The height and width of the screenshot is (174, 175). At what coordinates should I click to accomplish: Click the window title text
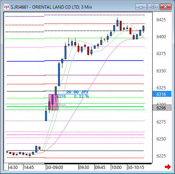(x=51, y=7)
